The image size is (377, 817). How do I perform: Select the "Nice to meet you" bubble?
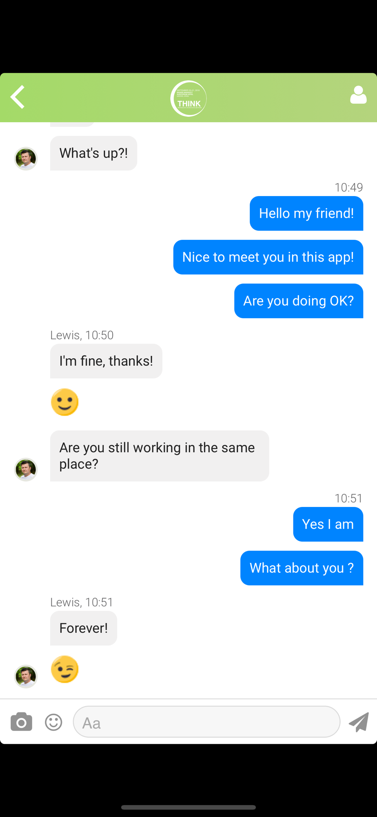(x=268, y=257)
